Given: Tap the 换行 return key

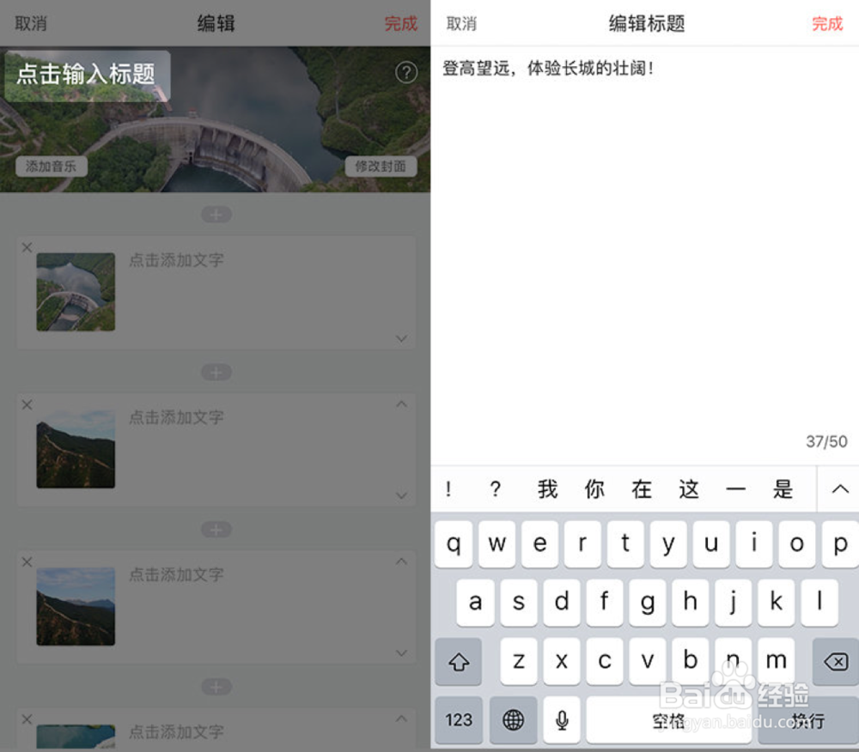Looking at the screenshot, I should click(808, 719).
